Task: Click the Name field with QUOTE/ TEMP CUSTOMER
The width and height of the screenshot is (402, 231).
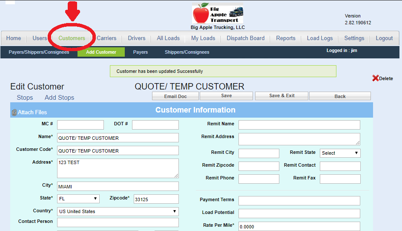Action: [118, 138]
